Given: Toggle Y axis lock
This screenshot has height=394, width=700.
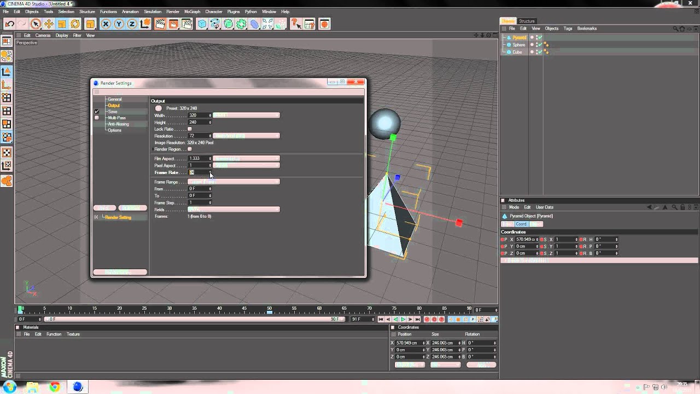Looking at the screenshot, I should (x=119, y=24).
